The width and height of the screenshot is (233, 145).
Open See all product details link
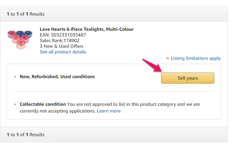click(63, 52)
